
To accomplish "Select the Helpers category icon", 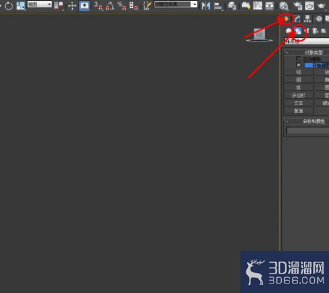I will [x=324, y=31].
